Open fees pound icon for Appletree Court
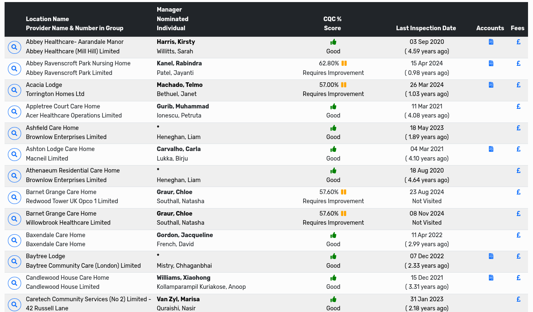The height and width of the screenshot is (312, 533). 518,106
